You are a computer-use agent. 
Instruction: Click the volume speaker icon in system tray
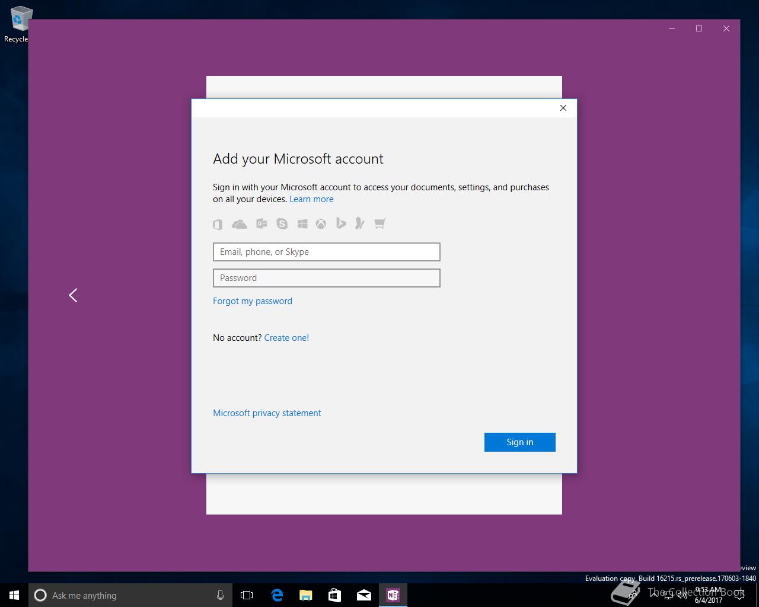tap(683, 595)
